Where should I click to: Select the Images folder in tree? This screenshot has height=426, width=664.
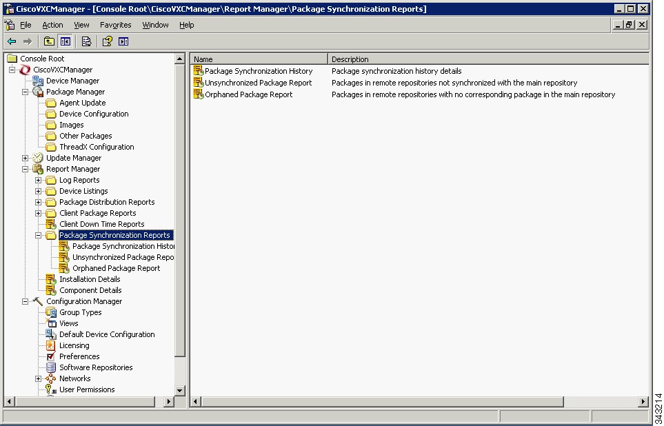point(72,125)
